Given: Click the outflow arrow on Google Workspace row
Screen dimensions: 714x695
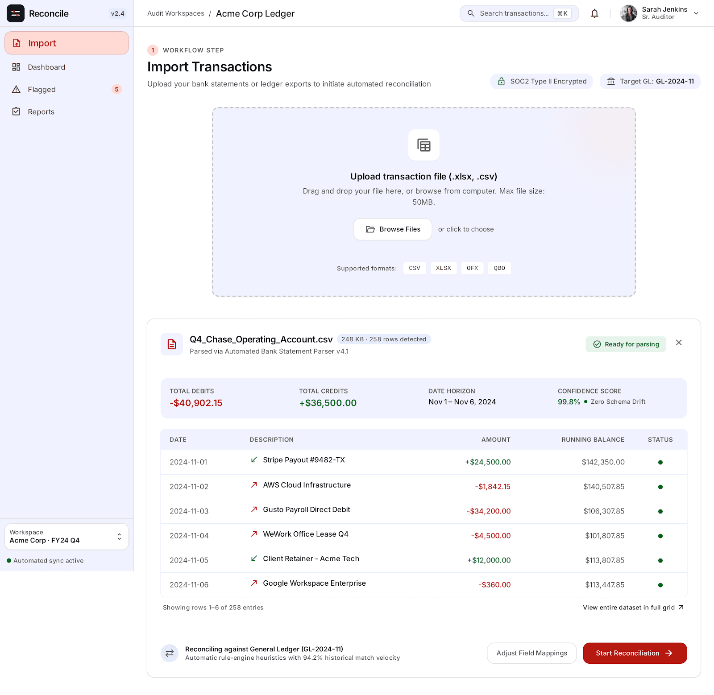Looking at the screenshot, I should click(x=254, y=583).
